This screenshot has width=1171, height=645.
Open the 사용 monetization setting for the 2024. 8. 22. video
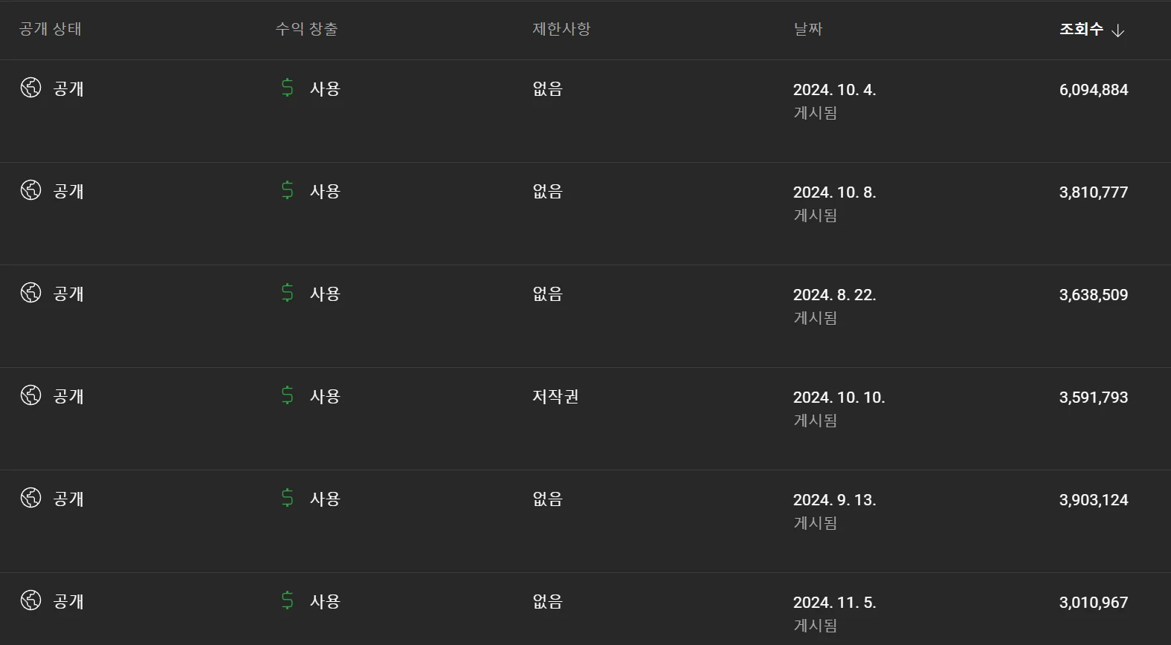pos(325,294)
